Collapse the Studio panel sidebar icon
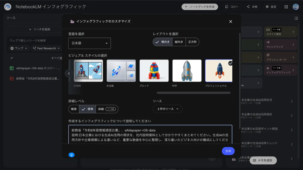 296,18
